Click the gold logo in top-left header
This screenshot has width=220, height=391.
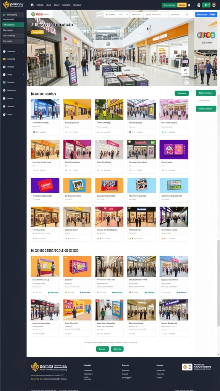pos(6,5)
